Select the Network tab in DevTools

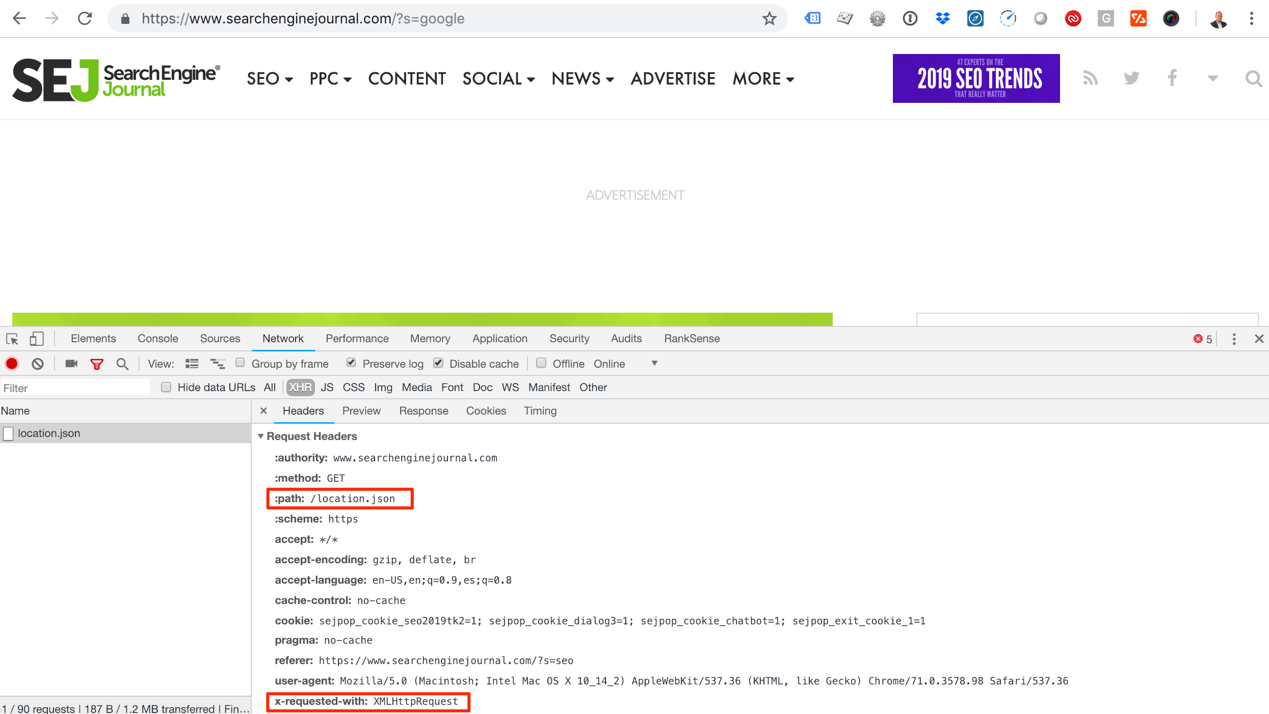click(x=283, y=339)
